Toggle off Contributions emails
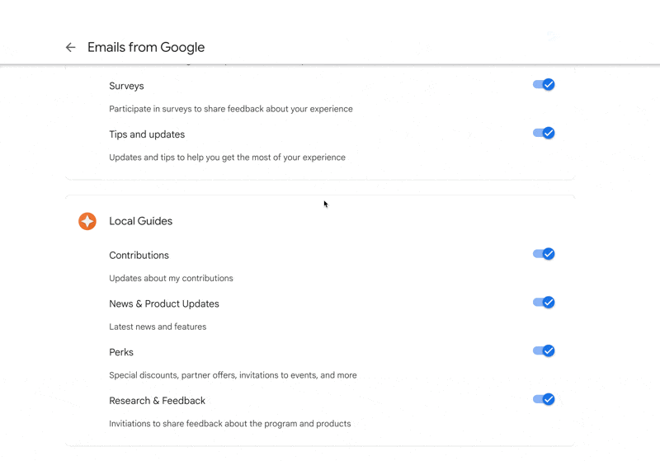This screenshot has height=461, width=660. coord(544,254)
